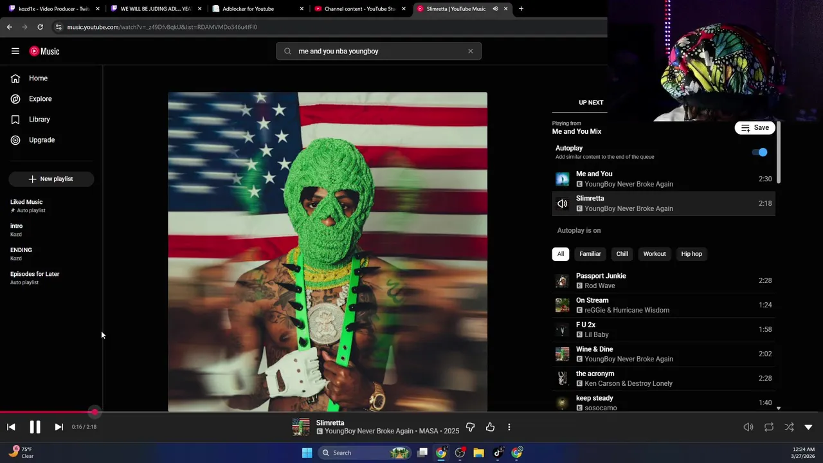Viewport: 823px width, 463px height.
Task: Open the Task View taskbar icon
Action: (x=422, y=453)
